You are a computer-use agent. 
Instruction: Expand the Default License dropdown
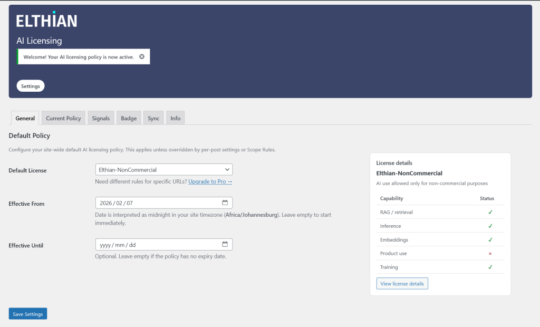point(163,170)
